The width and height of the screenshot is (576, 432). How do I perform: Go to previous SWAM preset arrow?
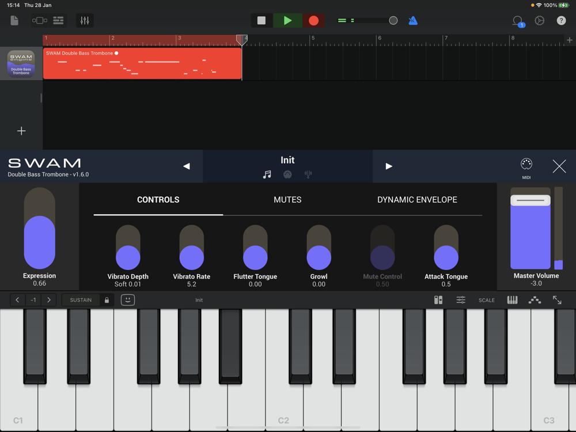point(186,166)
